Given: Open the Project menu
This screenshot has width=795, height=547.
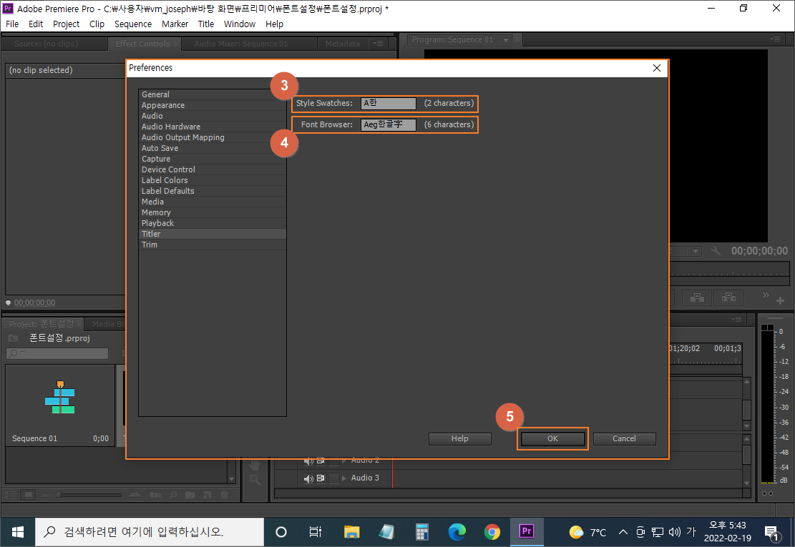Looking at the screenshot, I should pyautogui.click(x=66, y=24).
